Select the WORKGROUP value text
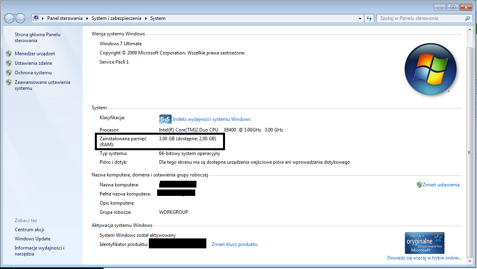Image resolution: width=477 pixels, height=269 pixels. tap(173, 212)
